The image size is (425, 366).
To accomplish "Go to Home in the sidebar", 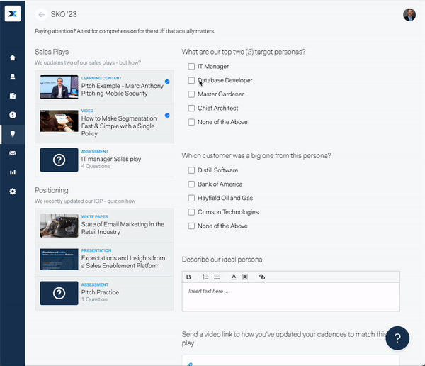I will tap(13, 57).
